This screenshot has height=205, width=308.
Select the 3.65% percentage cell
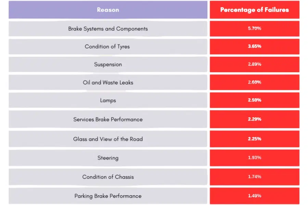coord(254,46)
